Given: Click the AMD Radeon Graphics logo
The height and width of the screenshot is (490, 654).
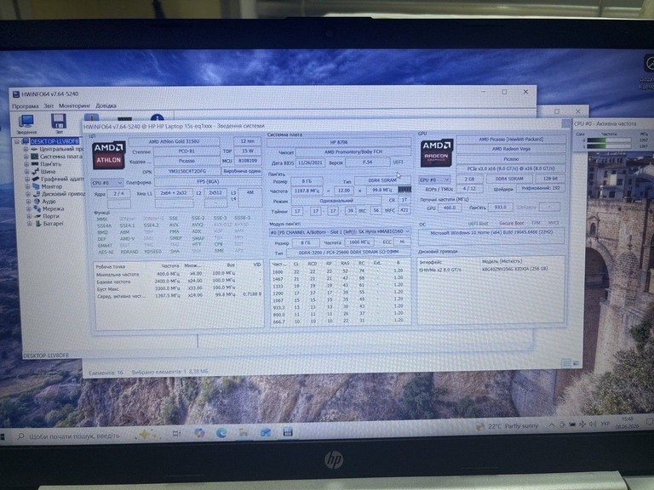Looking at the screenshot, I should click(x=437, y=153).
